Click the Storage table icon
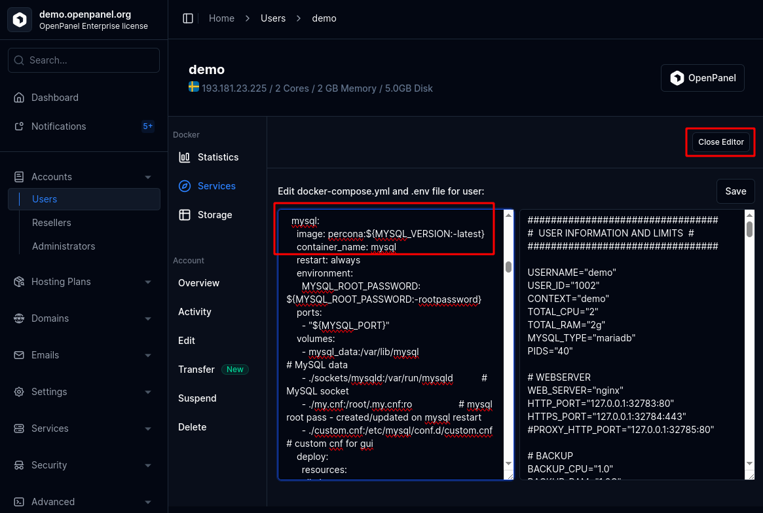This screenshot has height=513, width=763. 185,215
